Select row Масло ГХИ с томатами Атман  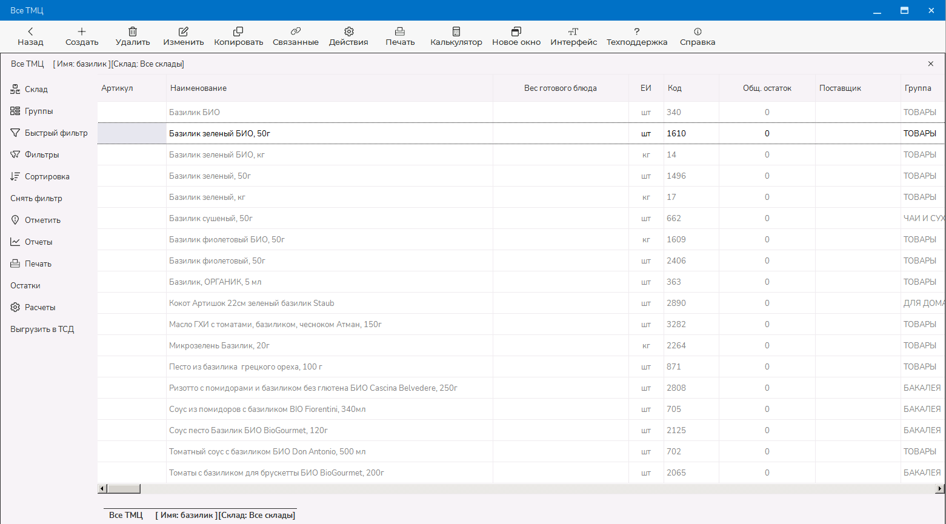(521, 324)
